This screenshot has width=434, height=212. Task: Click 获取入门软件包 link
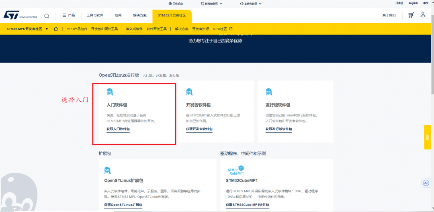tap(118, 129)
